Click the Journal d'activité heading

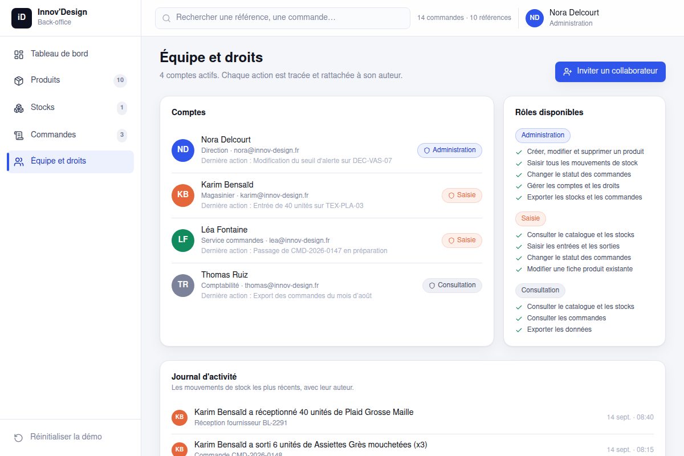[x=204, y=377]
